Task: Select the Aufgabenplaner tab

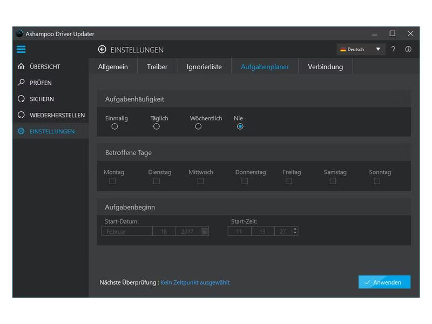Action: pos(265,66)
